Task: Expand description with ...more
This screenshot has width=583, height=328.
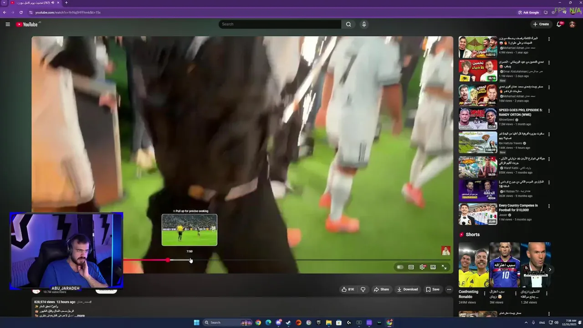Action: point(80,316)
